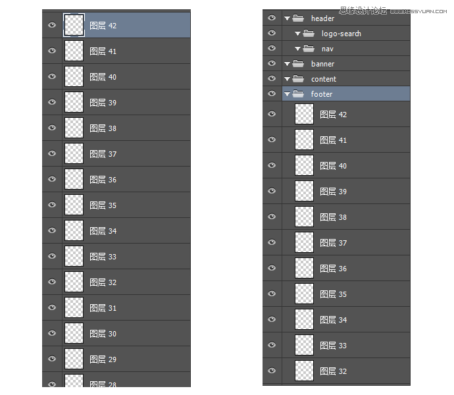Viewport: 454px width, 395px height.
Task: Hide the nav group using its eye
Action: pyautogui.click(x=272, y=49)
